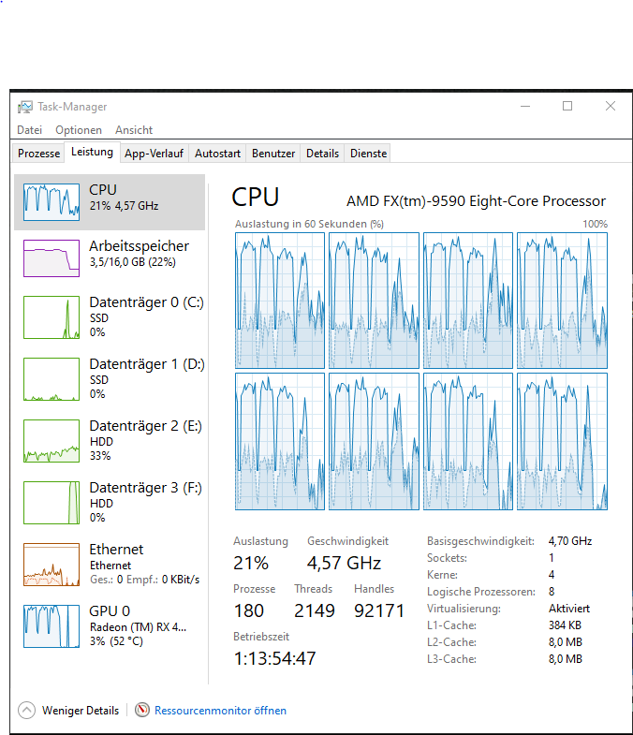Viewport: 633px width, 735px height.
Task: Click the GPU 0 mini graph
Action: coord(52,626)
